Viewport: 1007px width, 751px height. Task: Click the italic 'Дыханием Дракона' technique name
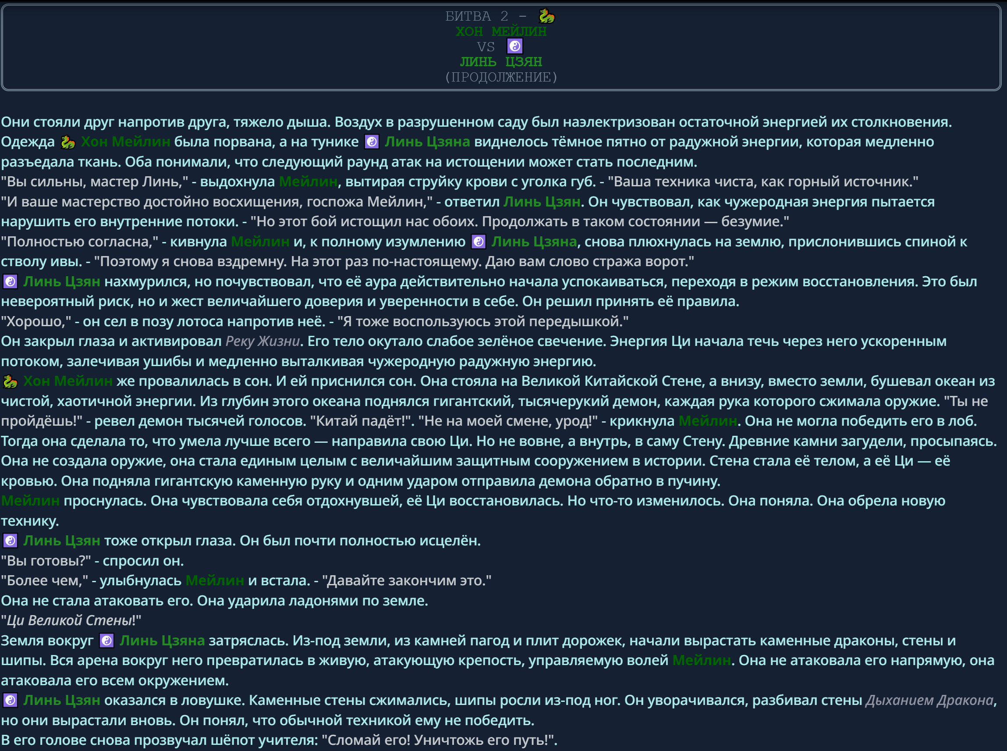click(x=929, y=701)
